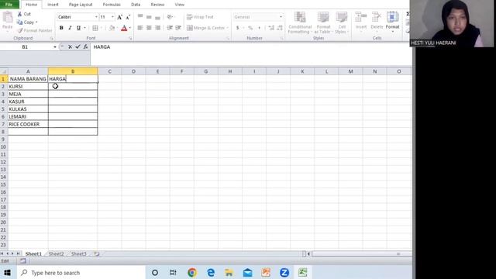Click Merge & Center
Screen dimensions: 496x279
click(x=205, y=28)
